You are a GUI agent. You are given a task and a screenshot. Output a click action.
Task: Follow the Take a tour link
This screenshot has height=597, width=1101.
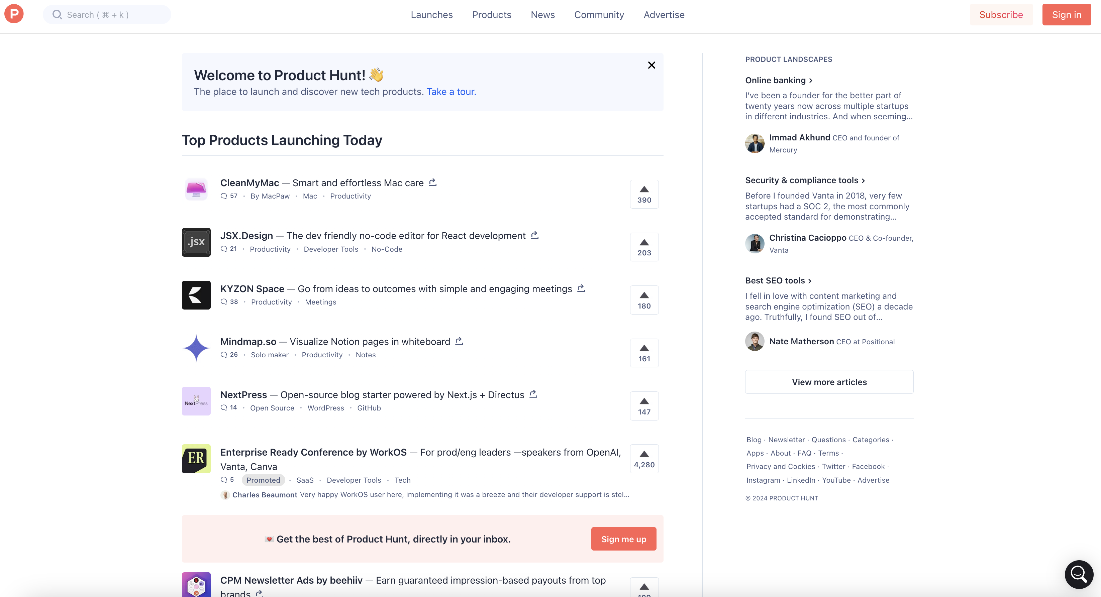[451, 92]
